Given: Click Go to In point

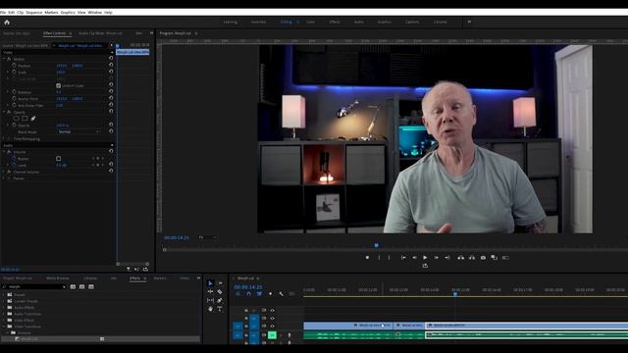Looking at the screenshot, I should (403, 258).
